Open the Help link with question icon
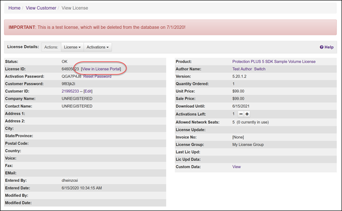This screenshot has height=211, width=342. 327,47
